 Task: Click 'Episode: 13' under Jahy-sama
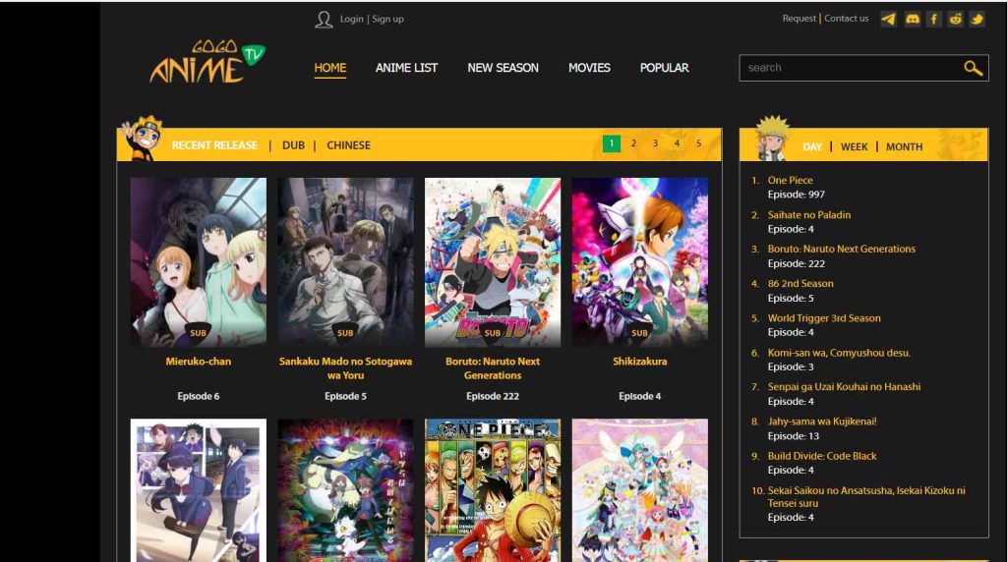[794, 436]
